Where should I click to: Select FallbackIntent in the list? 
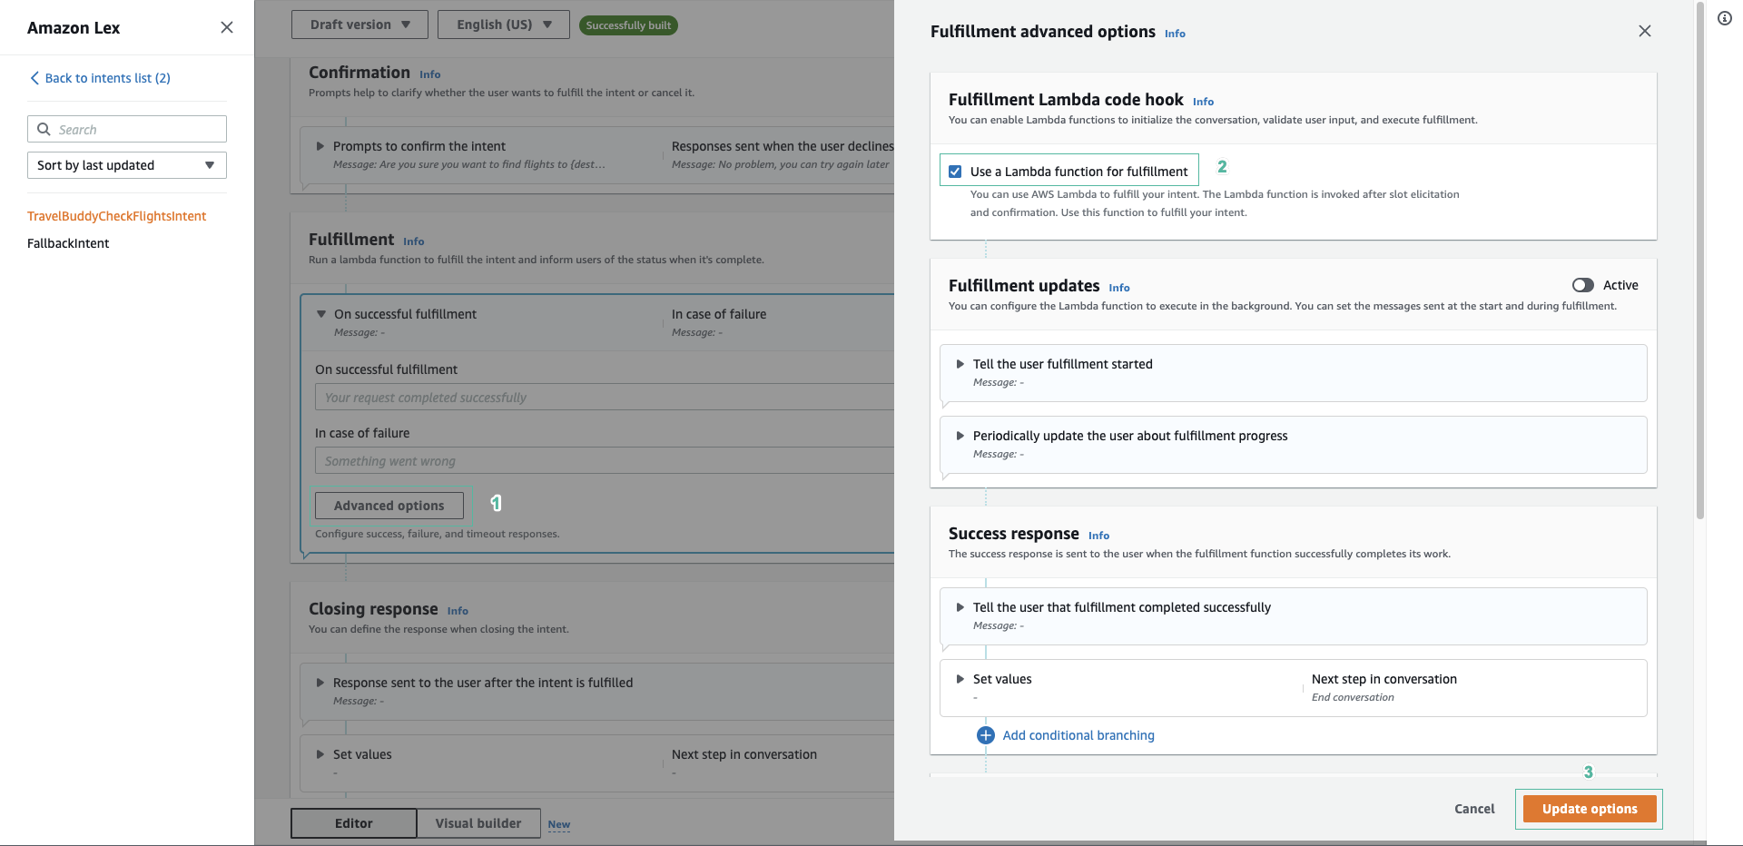pyautogui.click(x=68, y=243)
